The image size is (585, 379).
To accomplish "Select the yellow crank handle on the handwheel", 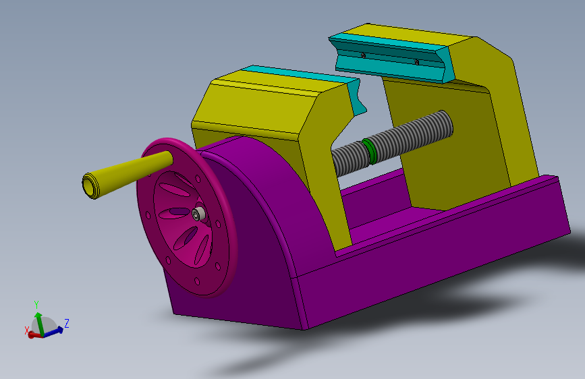I will (127, 174).
